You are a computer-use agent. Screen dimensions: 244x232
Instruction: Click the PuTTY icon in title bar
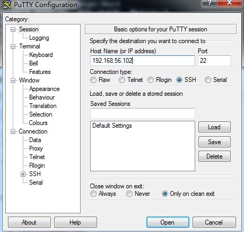pos(6,5)
